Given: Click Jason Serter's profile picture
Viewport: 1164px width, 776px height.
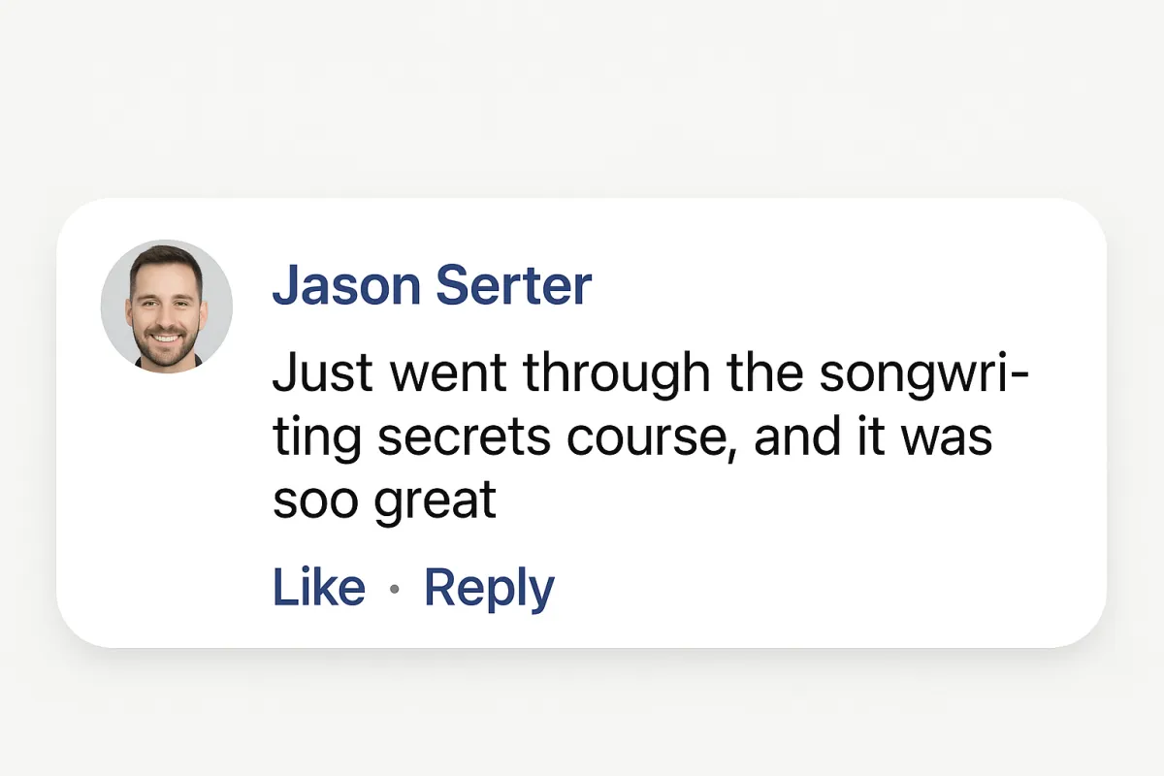Looking at the screenshot, I should (167, 307).
